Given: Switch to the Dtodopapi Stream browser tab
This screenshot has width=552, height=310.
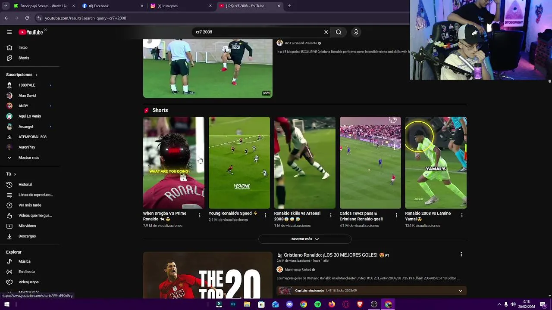Looking at the screenshot, I should 44,6.
